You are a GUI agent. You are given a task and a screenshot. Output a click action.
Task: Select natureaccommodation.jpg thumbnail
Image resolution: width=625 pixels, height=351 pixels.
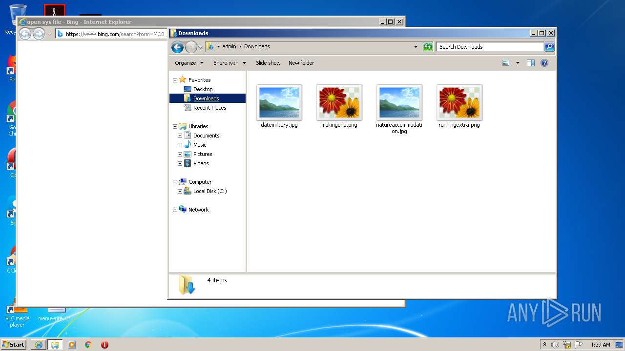click(x=399, y=102)
